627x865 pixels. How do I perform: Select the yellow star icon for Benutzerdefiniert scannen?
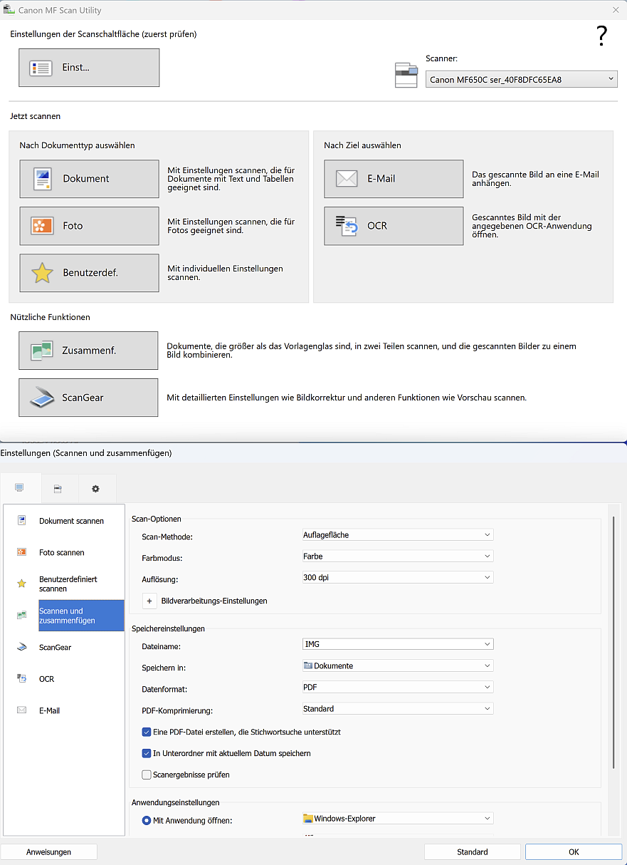click(22, 584)
